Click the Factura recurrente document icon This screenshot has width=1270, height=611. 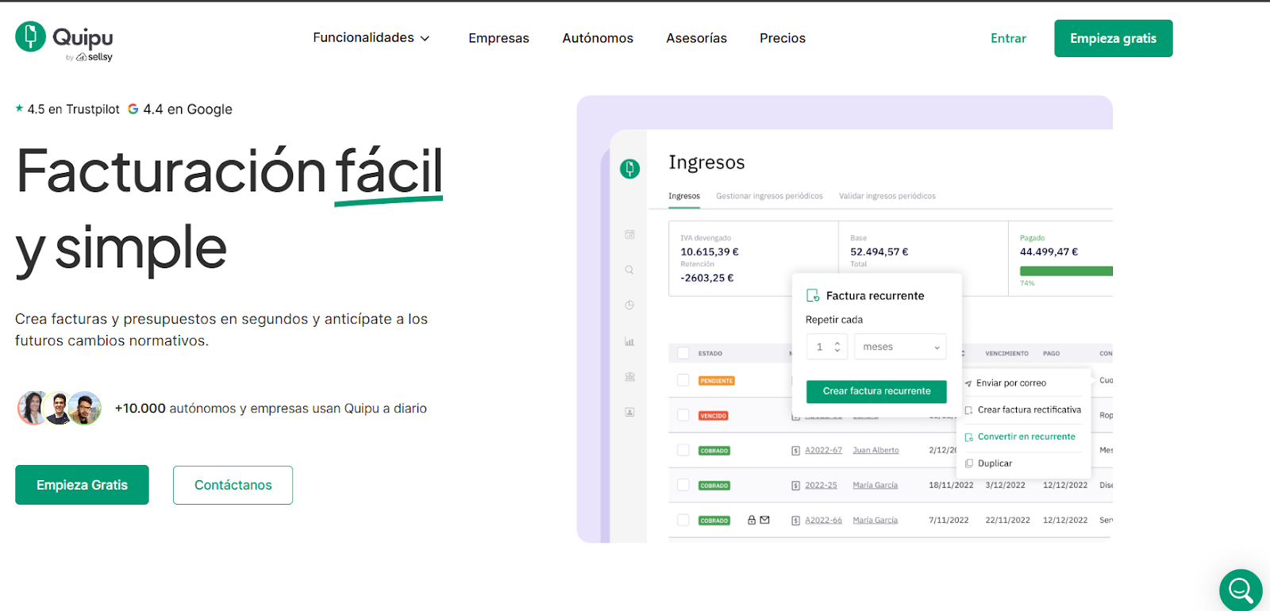point(813,295)
